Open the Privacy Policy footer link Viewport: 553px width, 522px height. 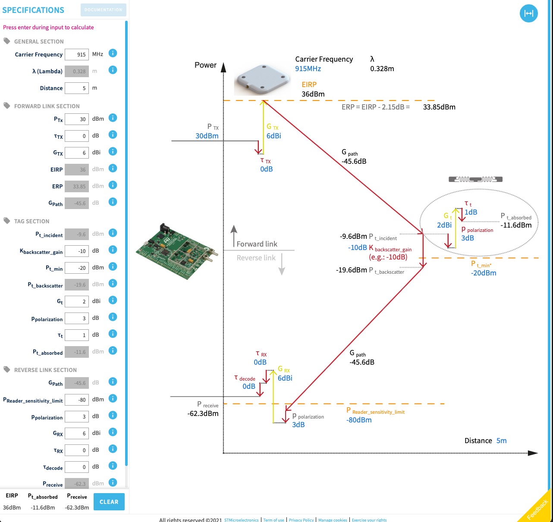(x=301, y=520)
